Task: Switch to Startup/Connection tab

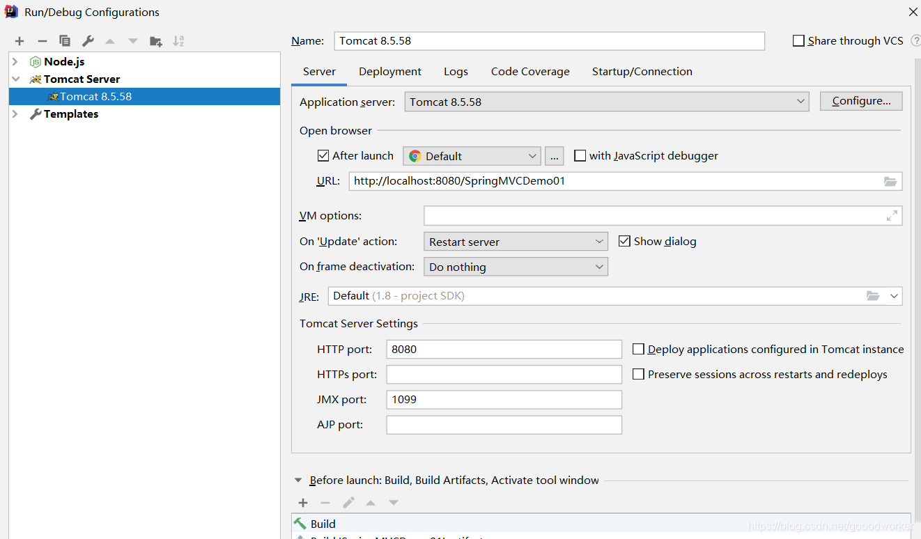Action: (x=642, y=72)
